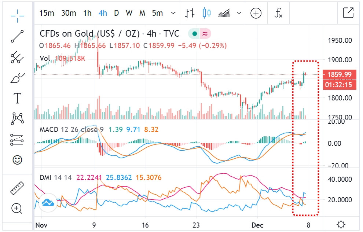Switch chart style to candles
Viewport: 363px width, 232px height.
click(x=206, y=13)
